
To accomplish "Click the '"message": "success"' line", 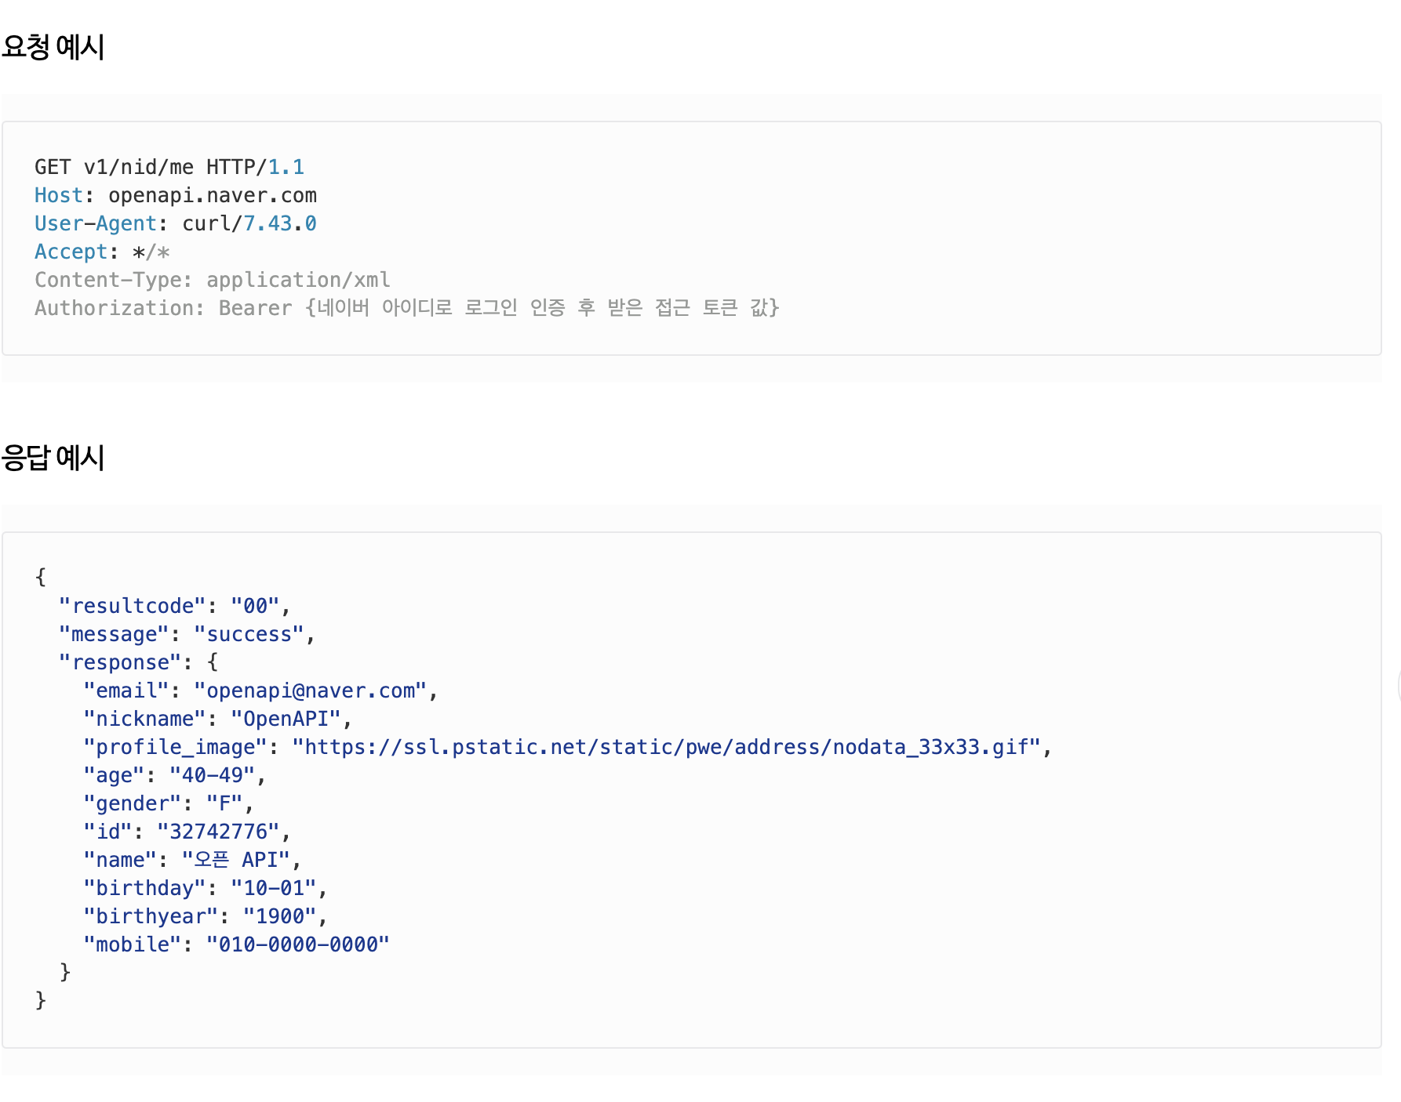I will pos(187,634).
